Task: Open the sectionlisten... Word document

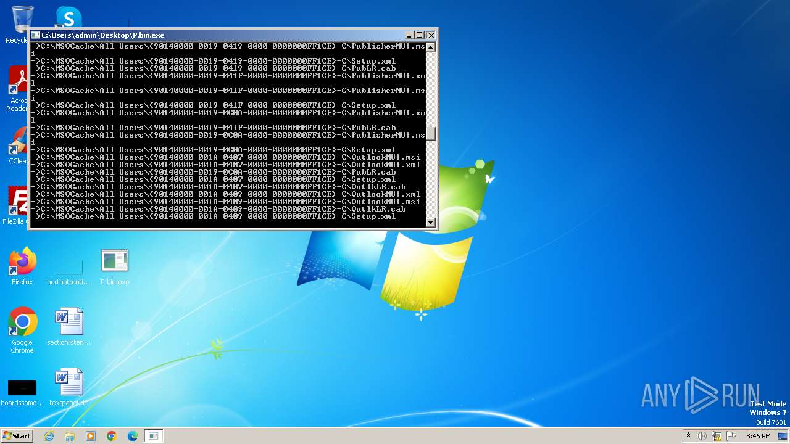Action: tap(69, 327)
